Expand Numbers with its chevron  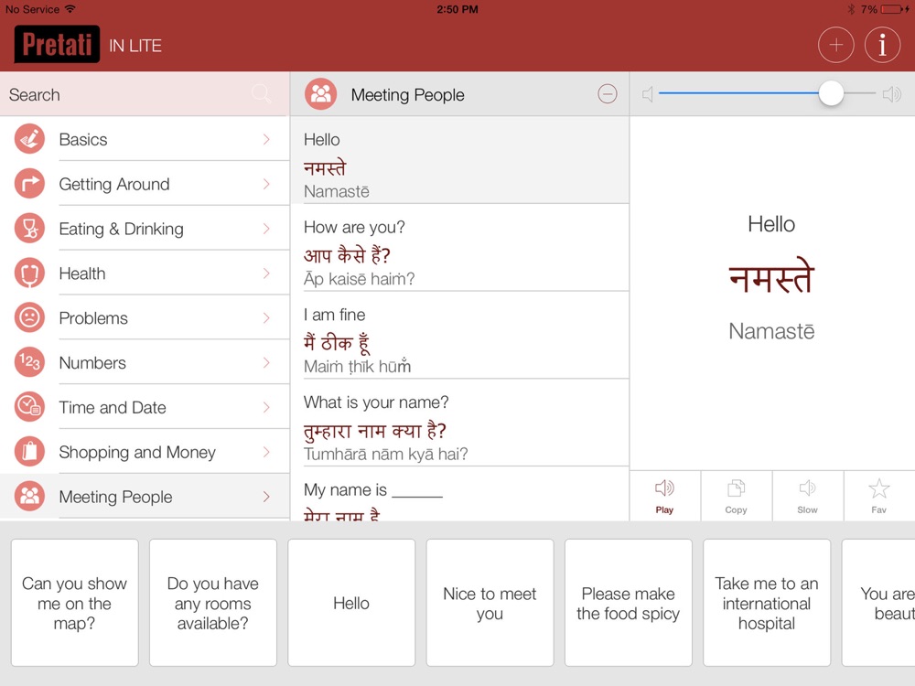coord(266,362)
